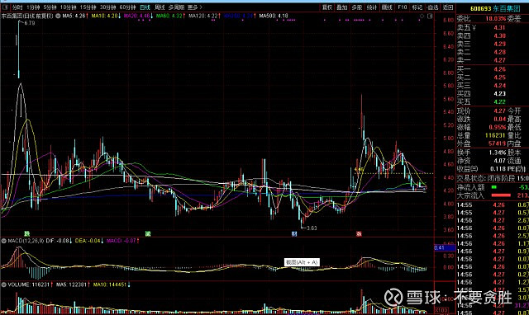The height and width of the screenshot is (315, 529).
Task: Open the 复权 adjustment options
Action: (327, 7)
